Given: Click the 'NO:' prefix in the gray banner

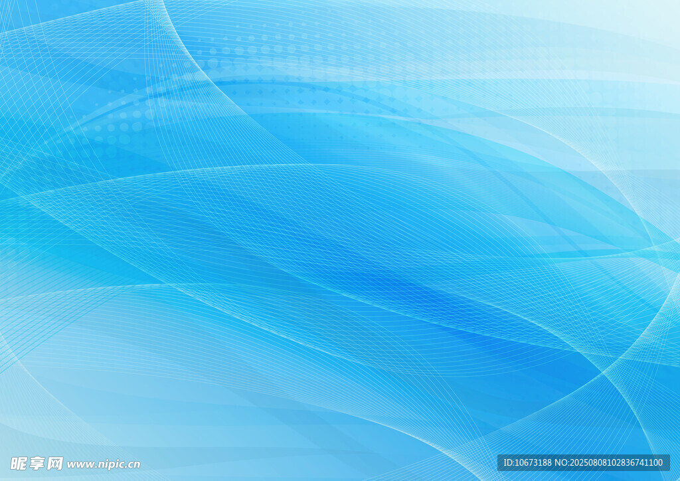Looking at the screenshot, I should pyautogui.click(x=564, y=462).
